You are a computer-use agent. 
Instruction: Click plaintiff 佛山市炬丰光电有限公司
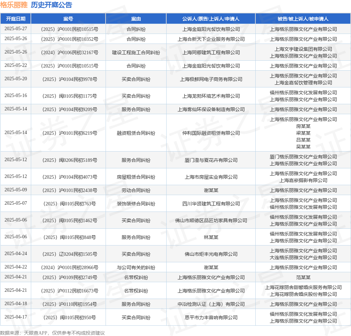211,254
